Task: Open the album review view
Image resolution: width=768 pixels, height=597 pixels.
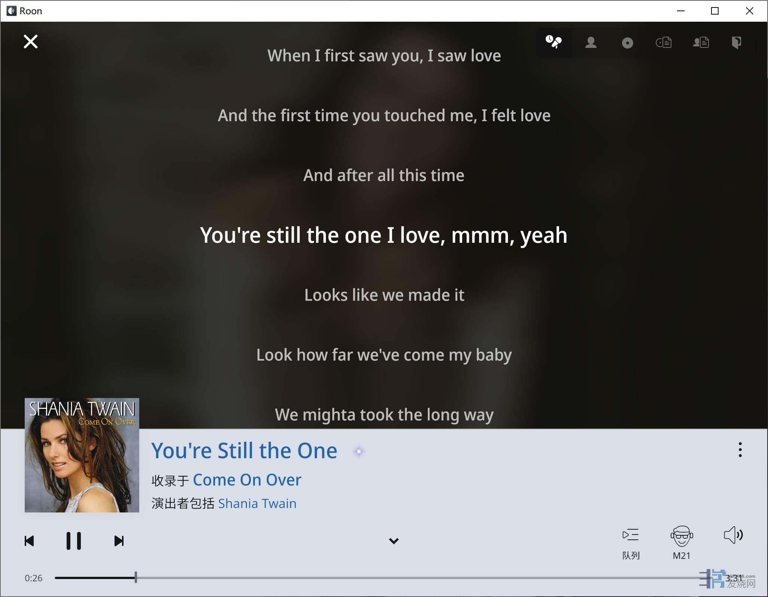Action: pos(664,42)
